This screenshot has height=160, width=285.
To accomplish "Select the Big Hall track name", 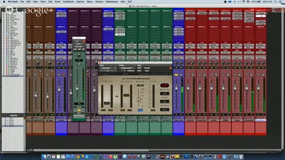I will click(190, 120).
